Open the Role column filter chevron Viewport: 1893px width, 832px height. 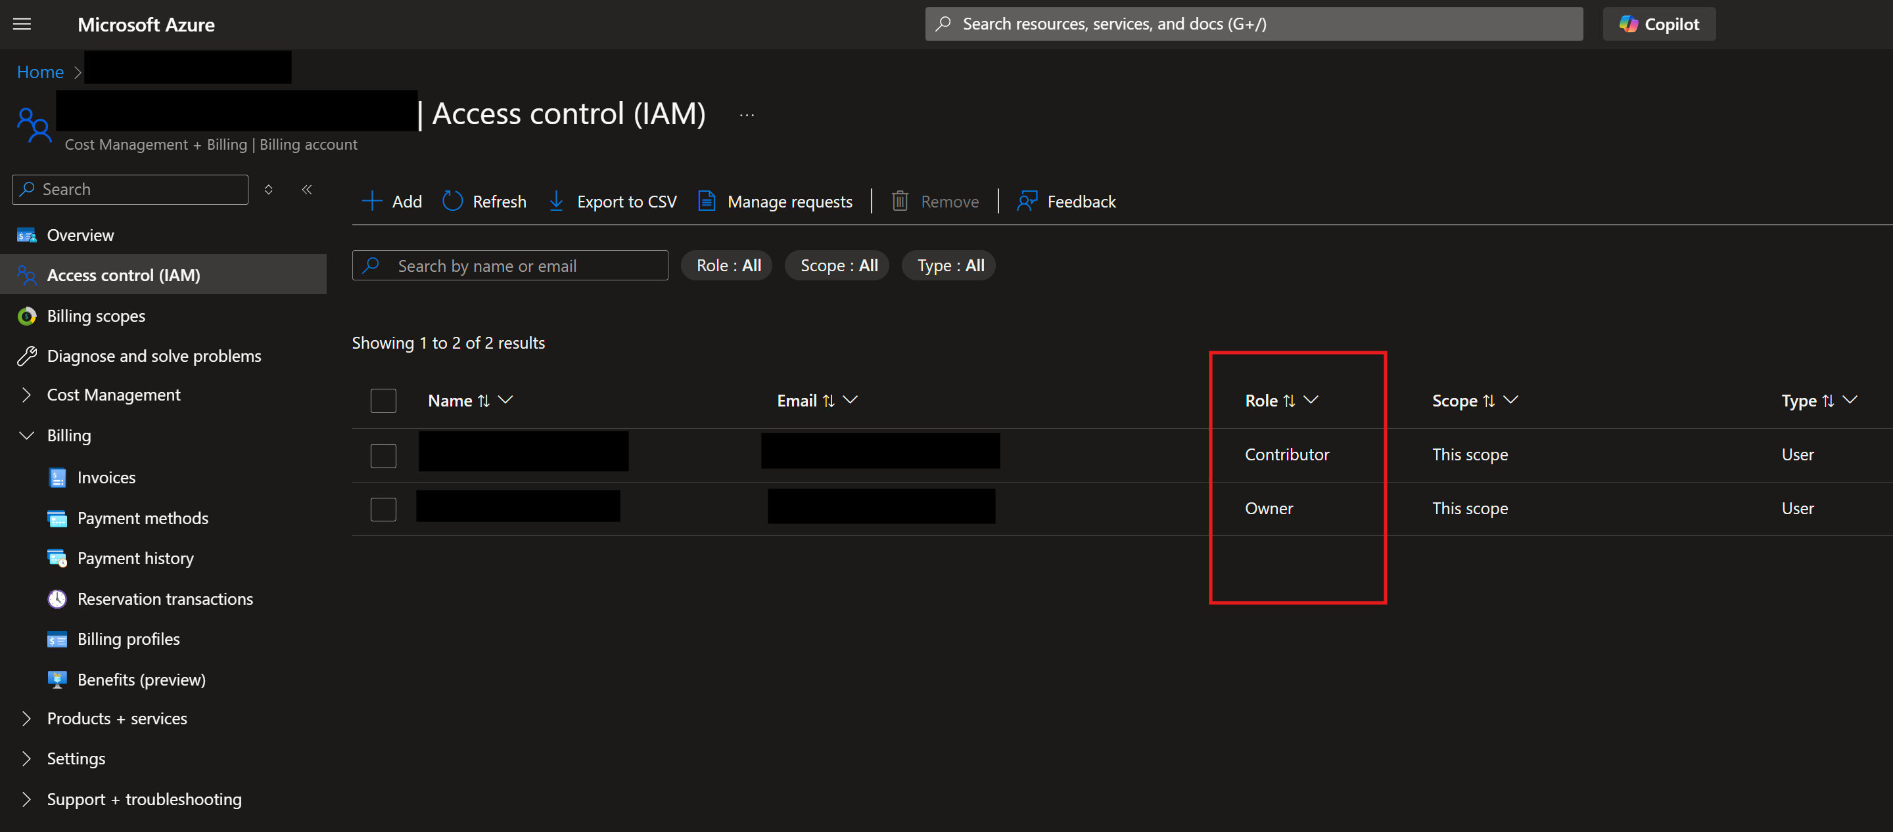(1311, 400)
